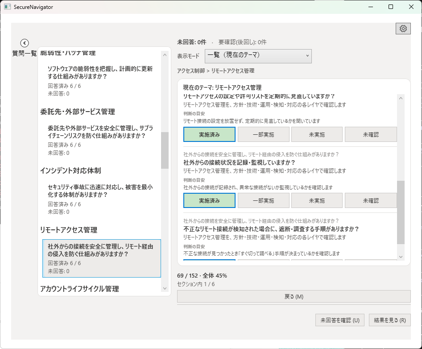Screen dimensions: 422x349
Task: Open the 表示モード display mode dropdown
Action: [x=258, y=56]
